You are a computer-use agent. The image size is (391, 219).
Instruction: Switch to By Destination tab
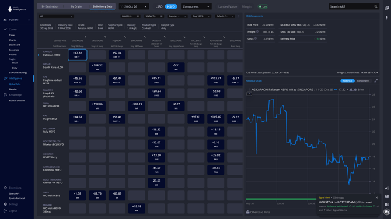(50, 6)
